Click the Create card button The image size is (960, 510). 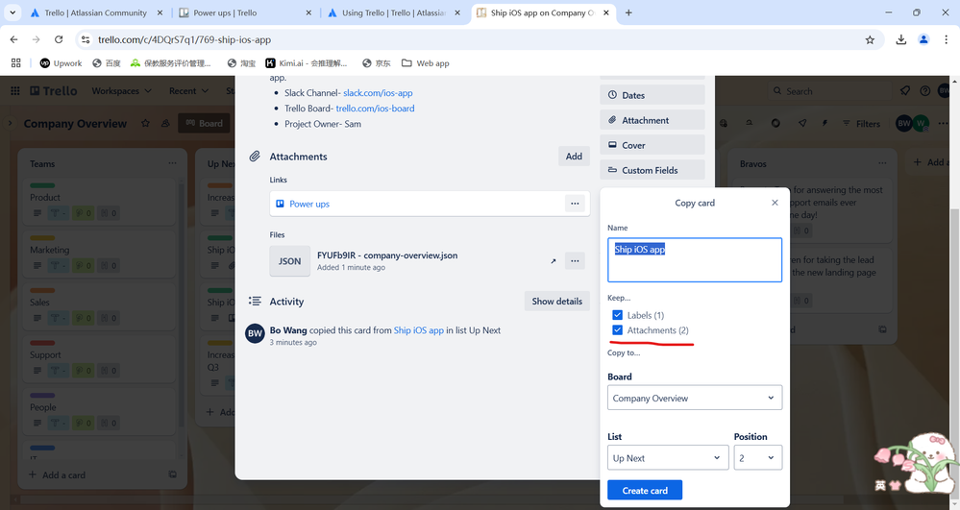[x=645, y=491]
